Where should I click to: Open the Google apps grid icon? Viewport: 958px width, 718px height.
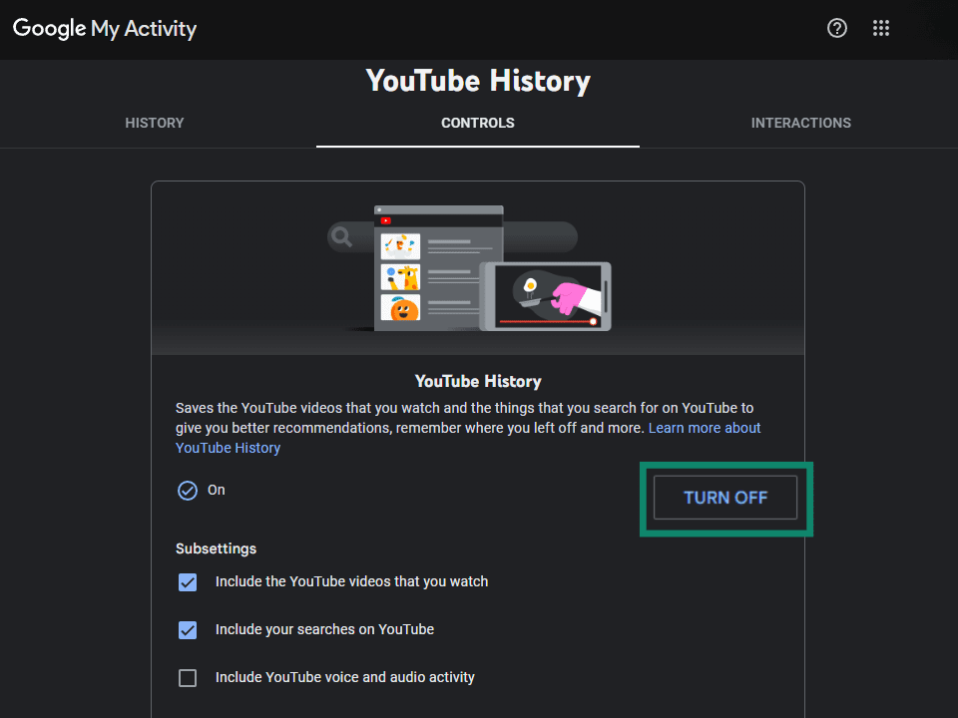pyautogui.click(x=880, y=28)
